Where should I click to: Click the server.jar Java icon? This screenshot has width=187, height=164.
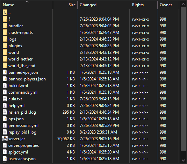[5, 139]
